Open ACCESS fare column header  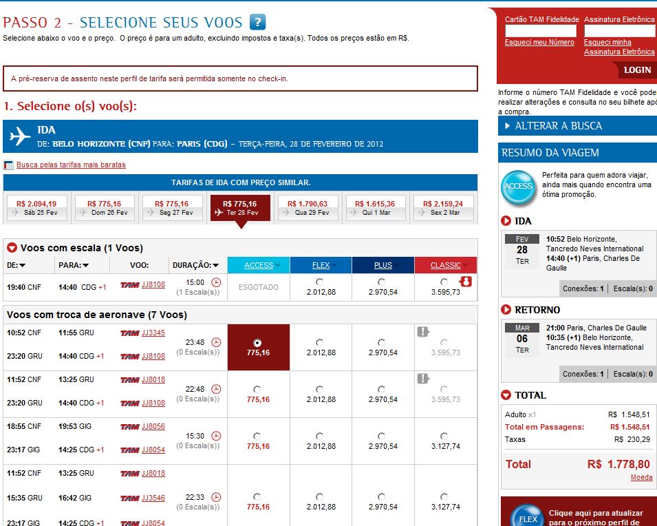[x=259, y=265]
